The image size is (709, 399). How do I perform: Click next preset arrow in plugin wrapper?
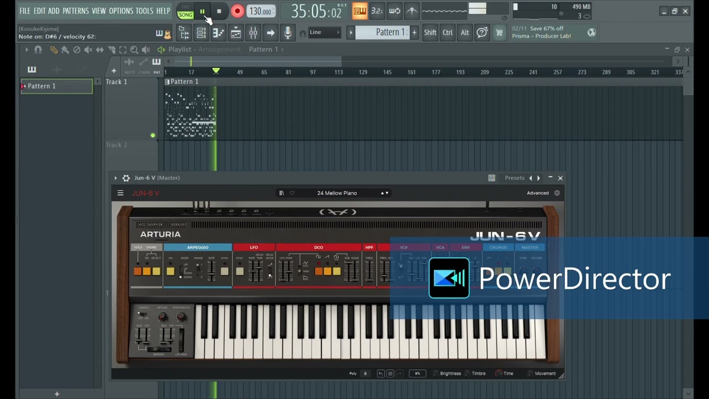coord(538,178)
